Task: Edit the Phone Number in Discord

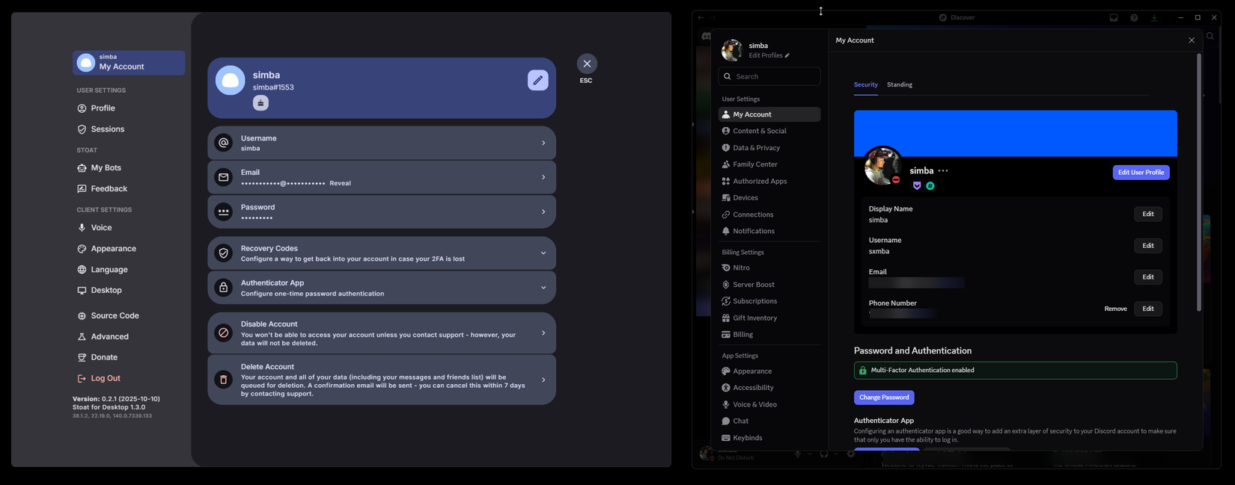Action: click(1147, 309)
